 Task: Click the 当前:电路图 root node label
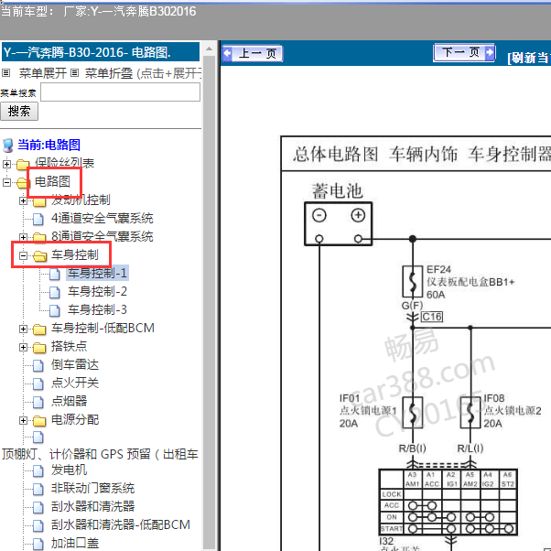(49, 145)
